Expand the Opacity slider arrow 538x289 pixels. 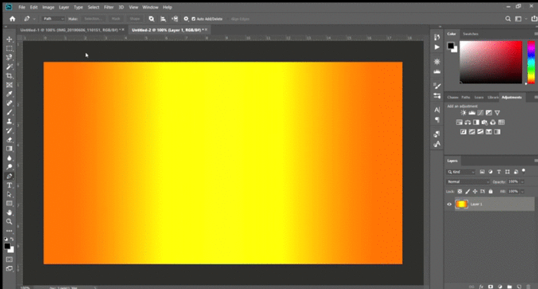(523, 182)
